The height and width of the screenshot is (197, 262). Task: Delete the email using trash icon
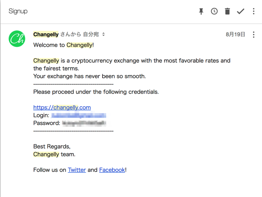(x=227, y=11)
